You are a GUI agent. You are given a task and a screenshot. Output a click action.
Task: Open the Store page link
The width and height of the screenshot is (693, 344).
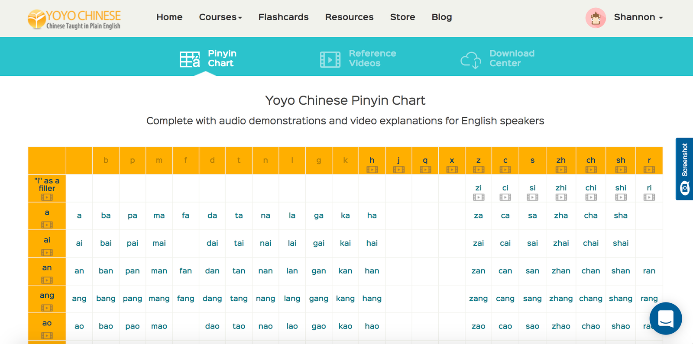pyautogui.click(x=402, y=17)
